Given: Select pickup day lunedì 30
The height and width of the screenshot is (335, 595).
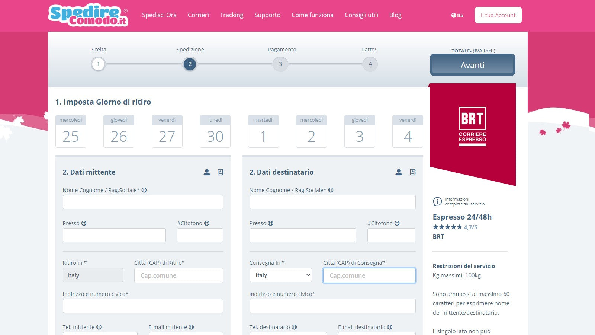Looking at the screenshot, I should 215,131.
